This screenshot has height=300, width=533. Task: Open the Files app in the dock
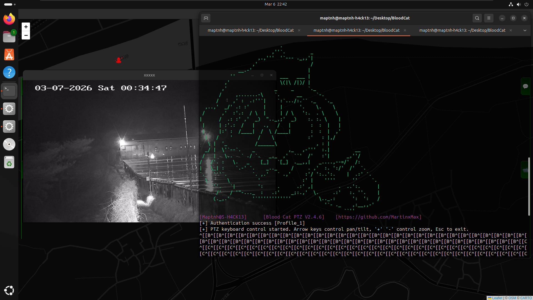[x=9, y=37]
